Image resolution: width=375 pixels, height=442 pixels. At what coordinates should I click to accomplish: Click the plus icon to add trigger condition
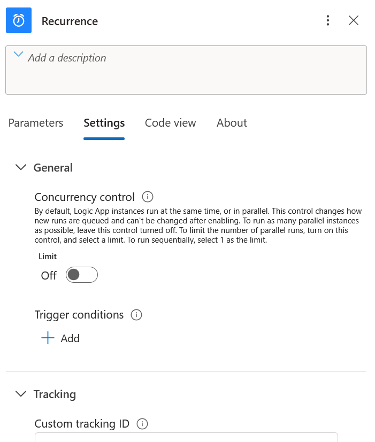48,338
